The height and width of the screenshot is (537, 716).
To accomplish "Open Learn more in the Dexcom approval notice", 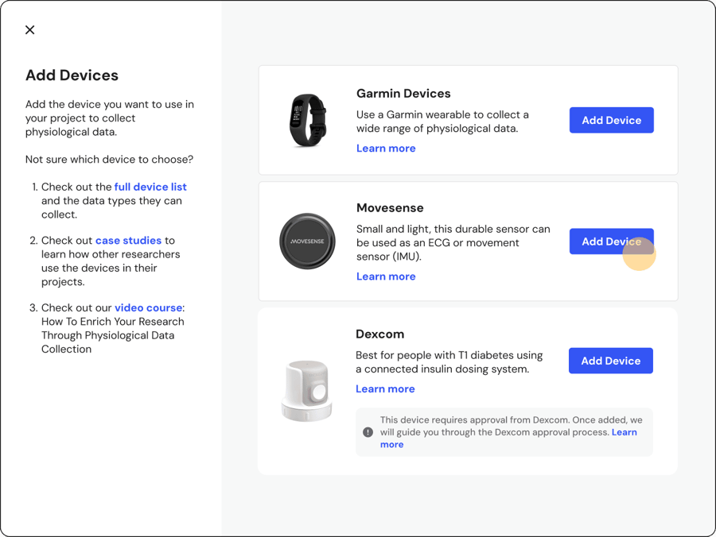I will (x=625, y=432).
